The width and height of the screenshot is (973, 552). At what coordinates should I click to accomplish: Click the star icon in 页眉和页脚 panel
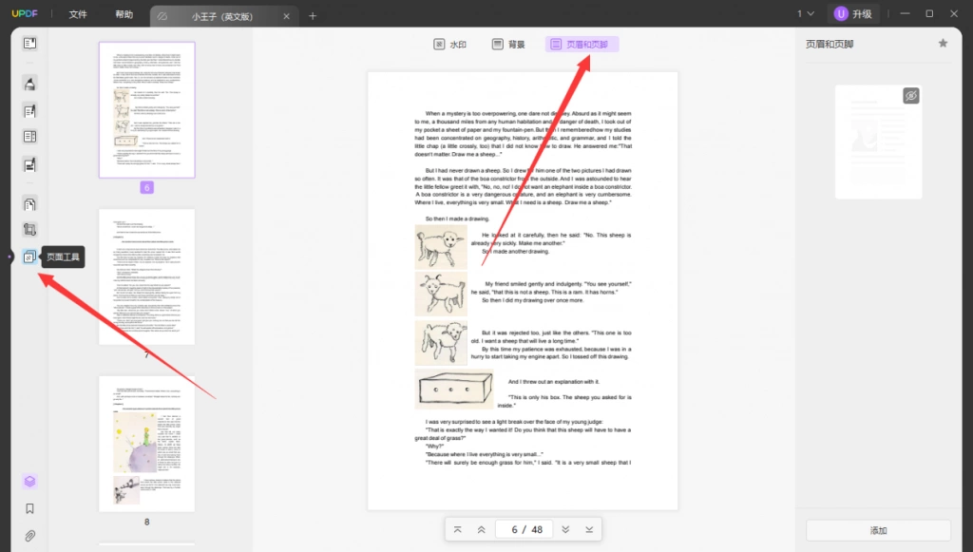tap(943, 44)
